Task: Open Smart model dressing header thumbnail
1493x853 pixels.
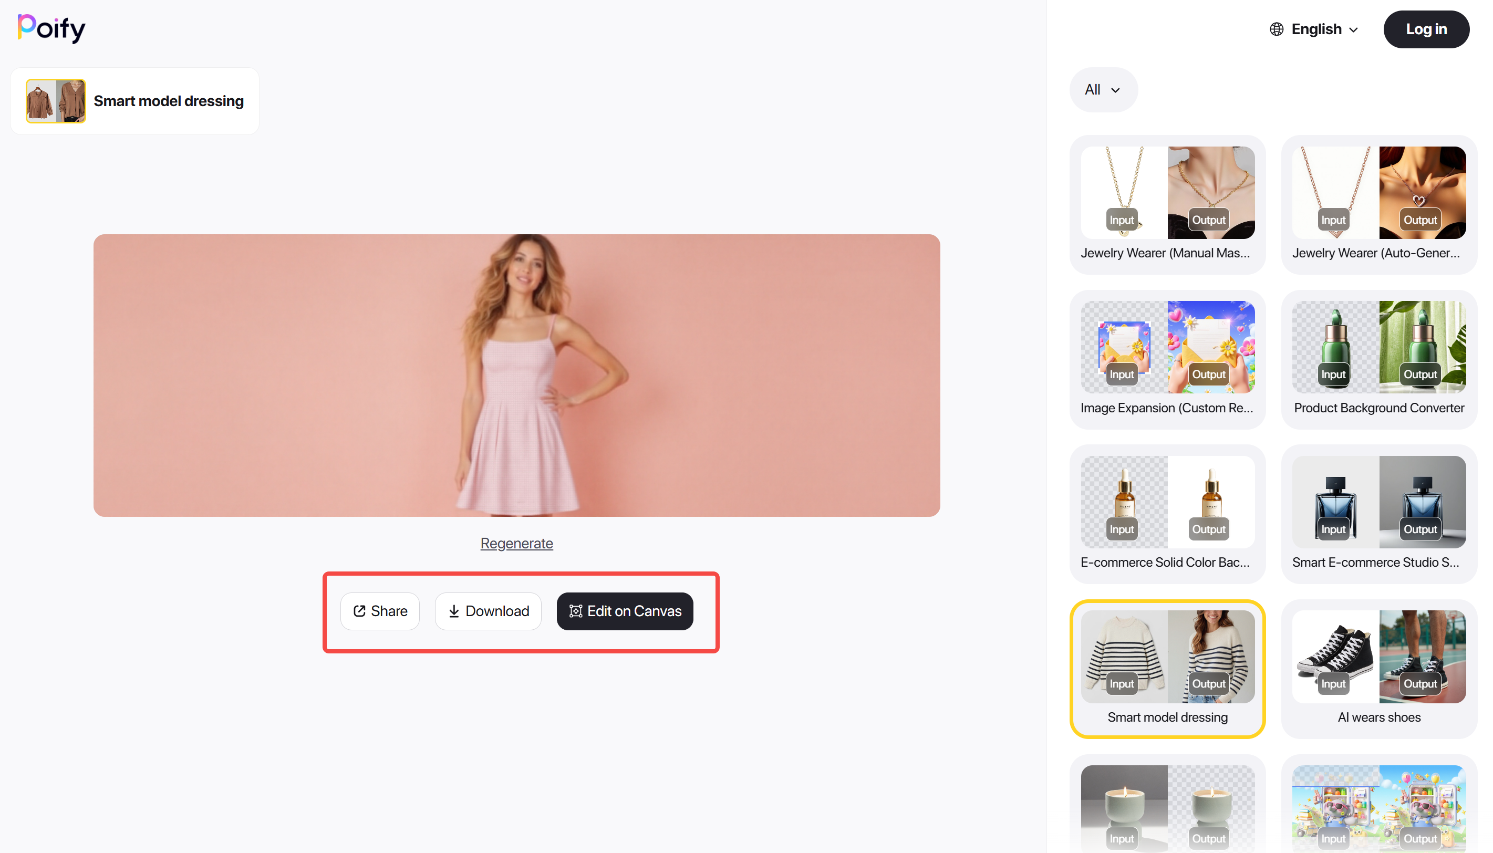Action: pyautogui.click(x=56, y=101)
